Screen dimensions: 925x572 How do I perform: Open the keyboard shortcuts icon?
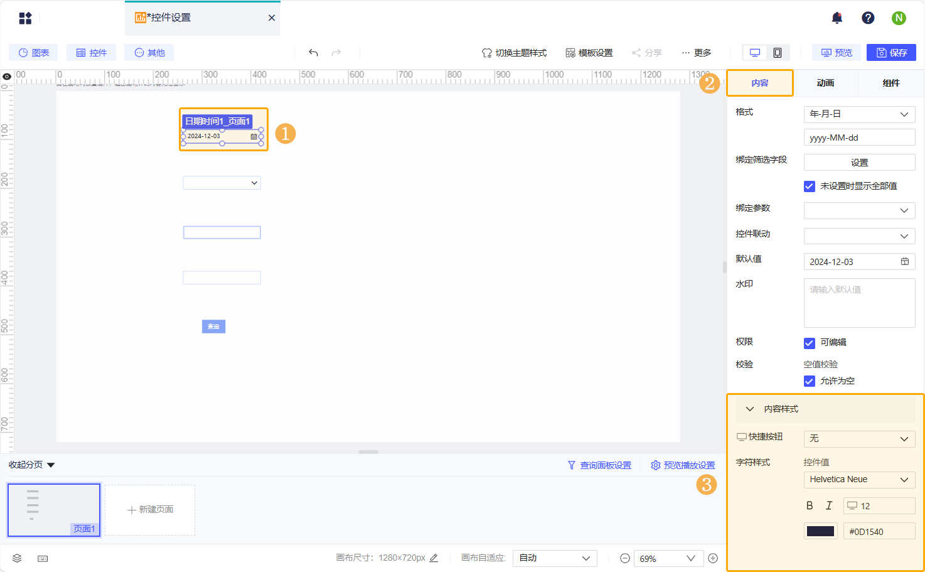pos(43,558)
